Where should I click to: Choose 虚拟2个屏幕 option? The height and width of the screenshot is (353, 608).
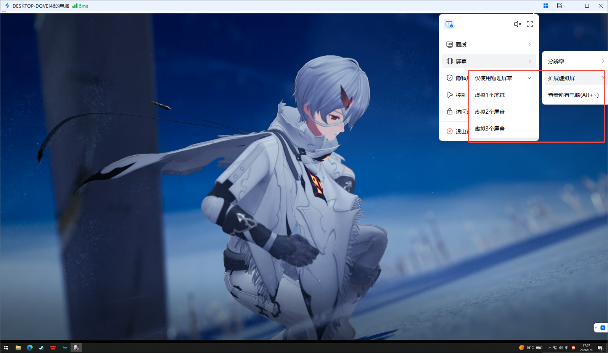point(490,112)
